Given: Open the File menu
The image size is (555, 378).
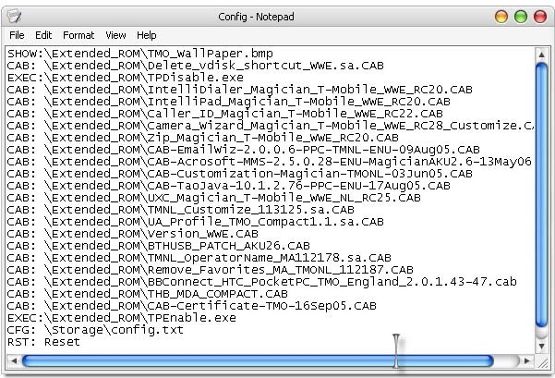Looking at the screenshot, I should (17, 35).
